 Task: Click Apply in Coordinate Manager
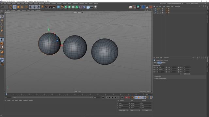pos(147,110)
